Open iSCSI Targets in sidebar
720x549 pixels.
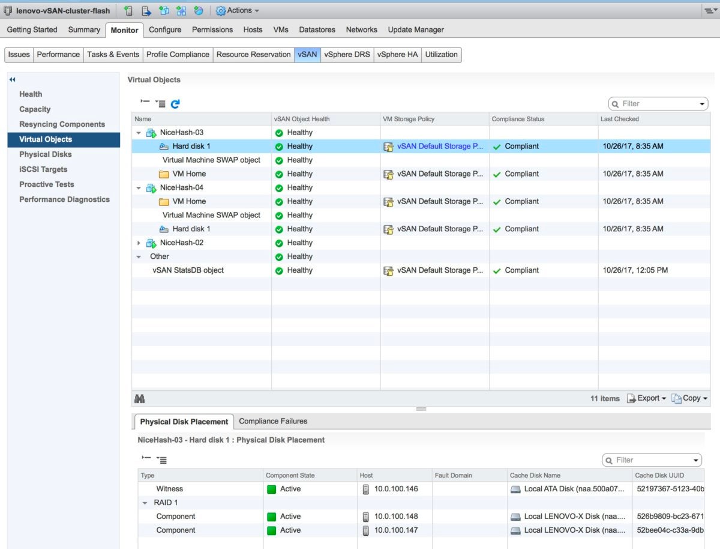point(43,169)
